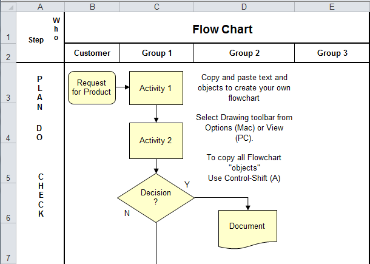This screenshot has height=264, width=370.
Task: Select column C header
Action: pos(156,6)
